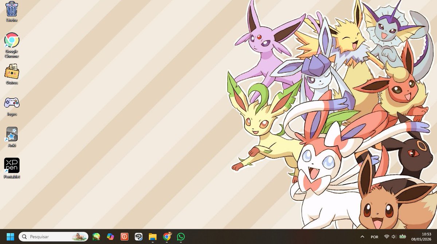Viewport: 437px width, 244px height.
Task: Open the 10:53 clock and calendar
Action: (x=421, y=237)
